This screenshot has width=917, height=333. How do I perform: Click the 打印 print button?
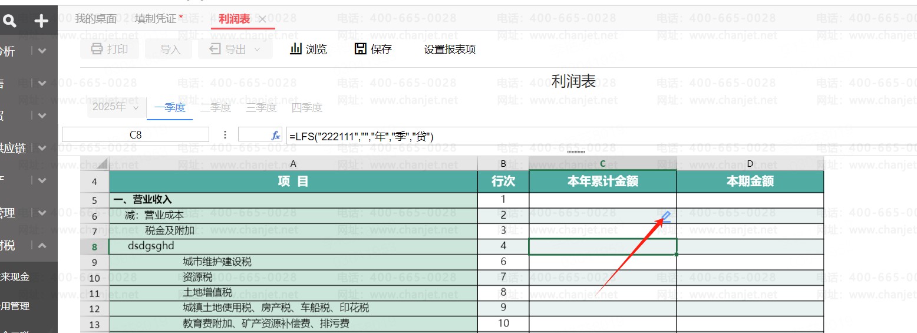[x=110, y=49]
